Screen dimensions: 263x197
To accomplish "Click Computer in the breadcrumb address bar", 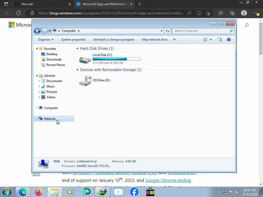I will [x=69, y=31].
